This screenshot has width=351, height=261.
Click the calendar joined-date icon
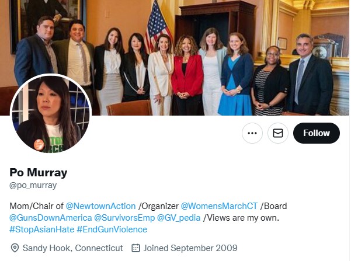click(x=135, y=248)
